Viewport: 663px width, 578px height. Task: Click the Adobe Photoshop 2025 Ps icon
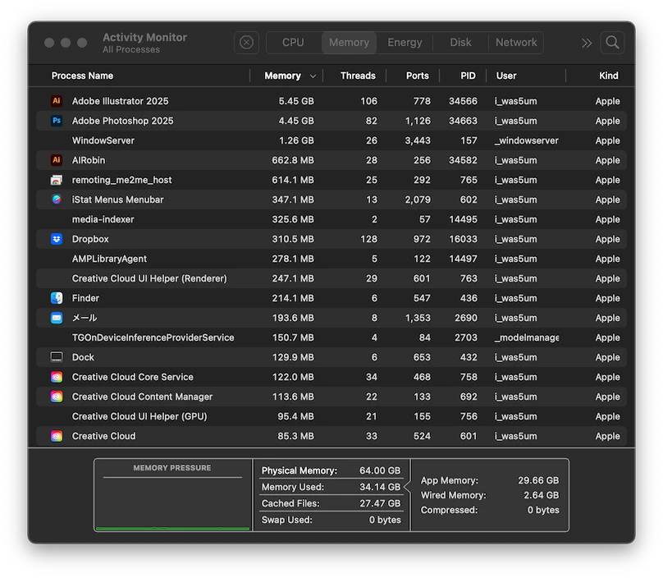click(x=57, y=121)
